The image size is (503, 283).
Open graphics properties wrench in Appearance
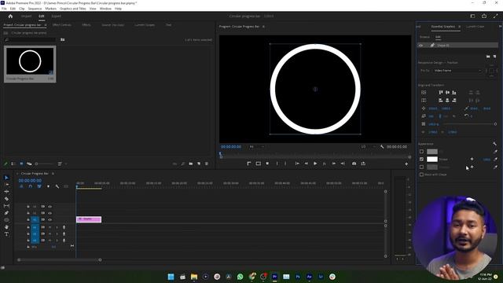pos(494,144)
